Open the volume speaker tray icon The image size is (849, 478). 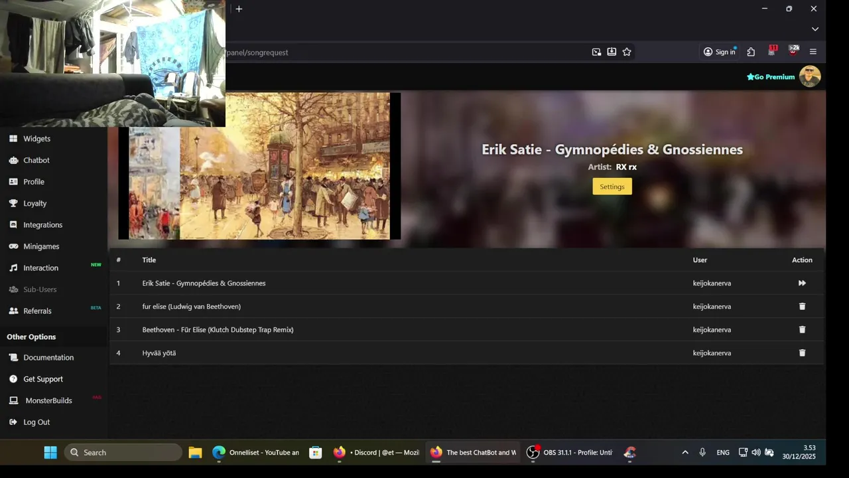pyautogui.click(x=756, y=452)
